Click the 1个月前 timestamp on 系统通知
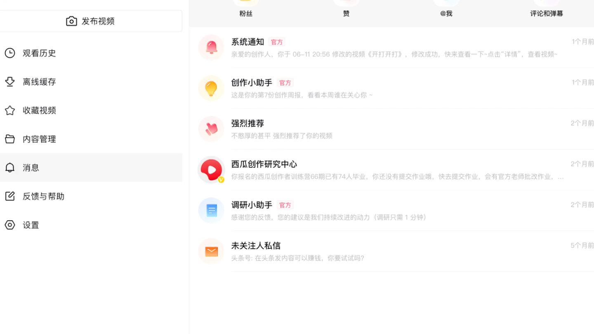This screenshot has width=594, height=334. [x=583, y=42]
